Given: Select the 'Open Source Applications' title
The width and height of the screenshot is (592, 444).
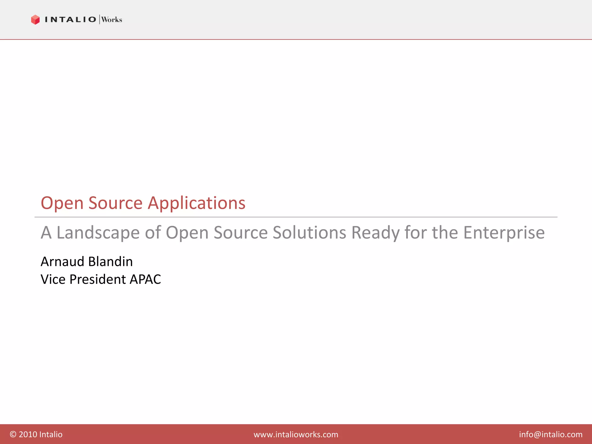Looking at the screenshot, I should (143, 203).
